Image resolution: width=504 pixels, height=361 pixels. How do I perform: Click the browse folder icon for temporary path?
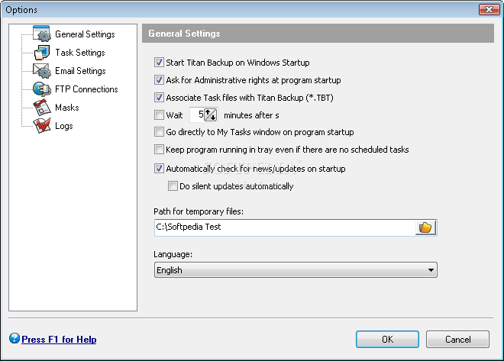[x=425, y=227]
